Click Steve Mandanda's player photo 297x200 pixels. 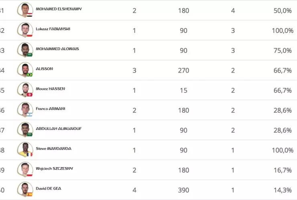tap(25, 149)
